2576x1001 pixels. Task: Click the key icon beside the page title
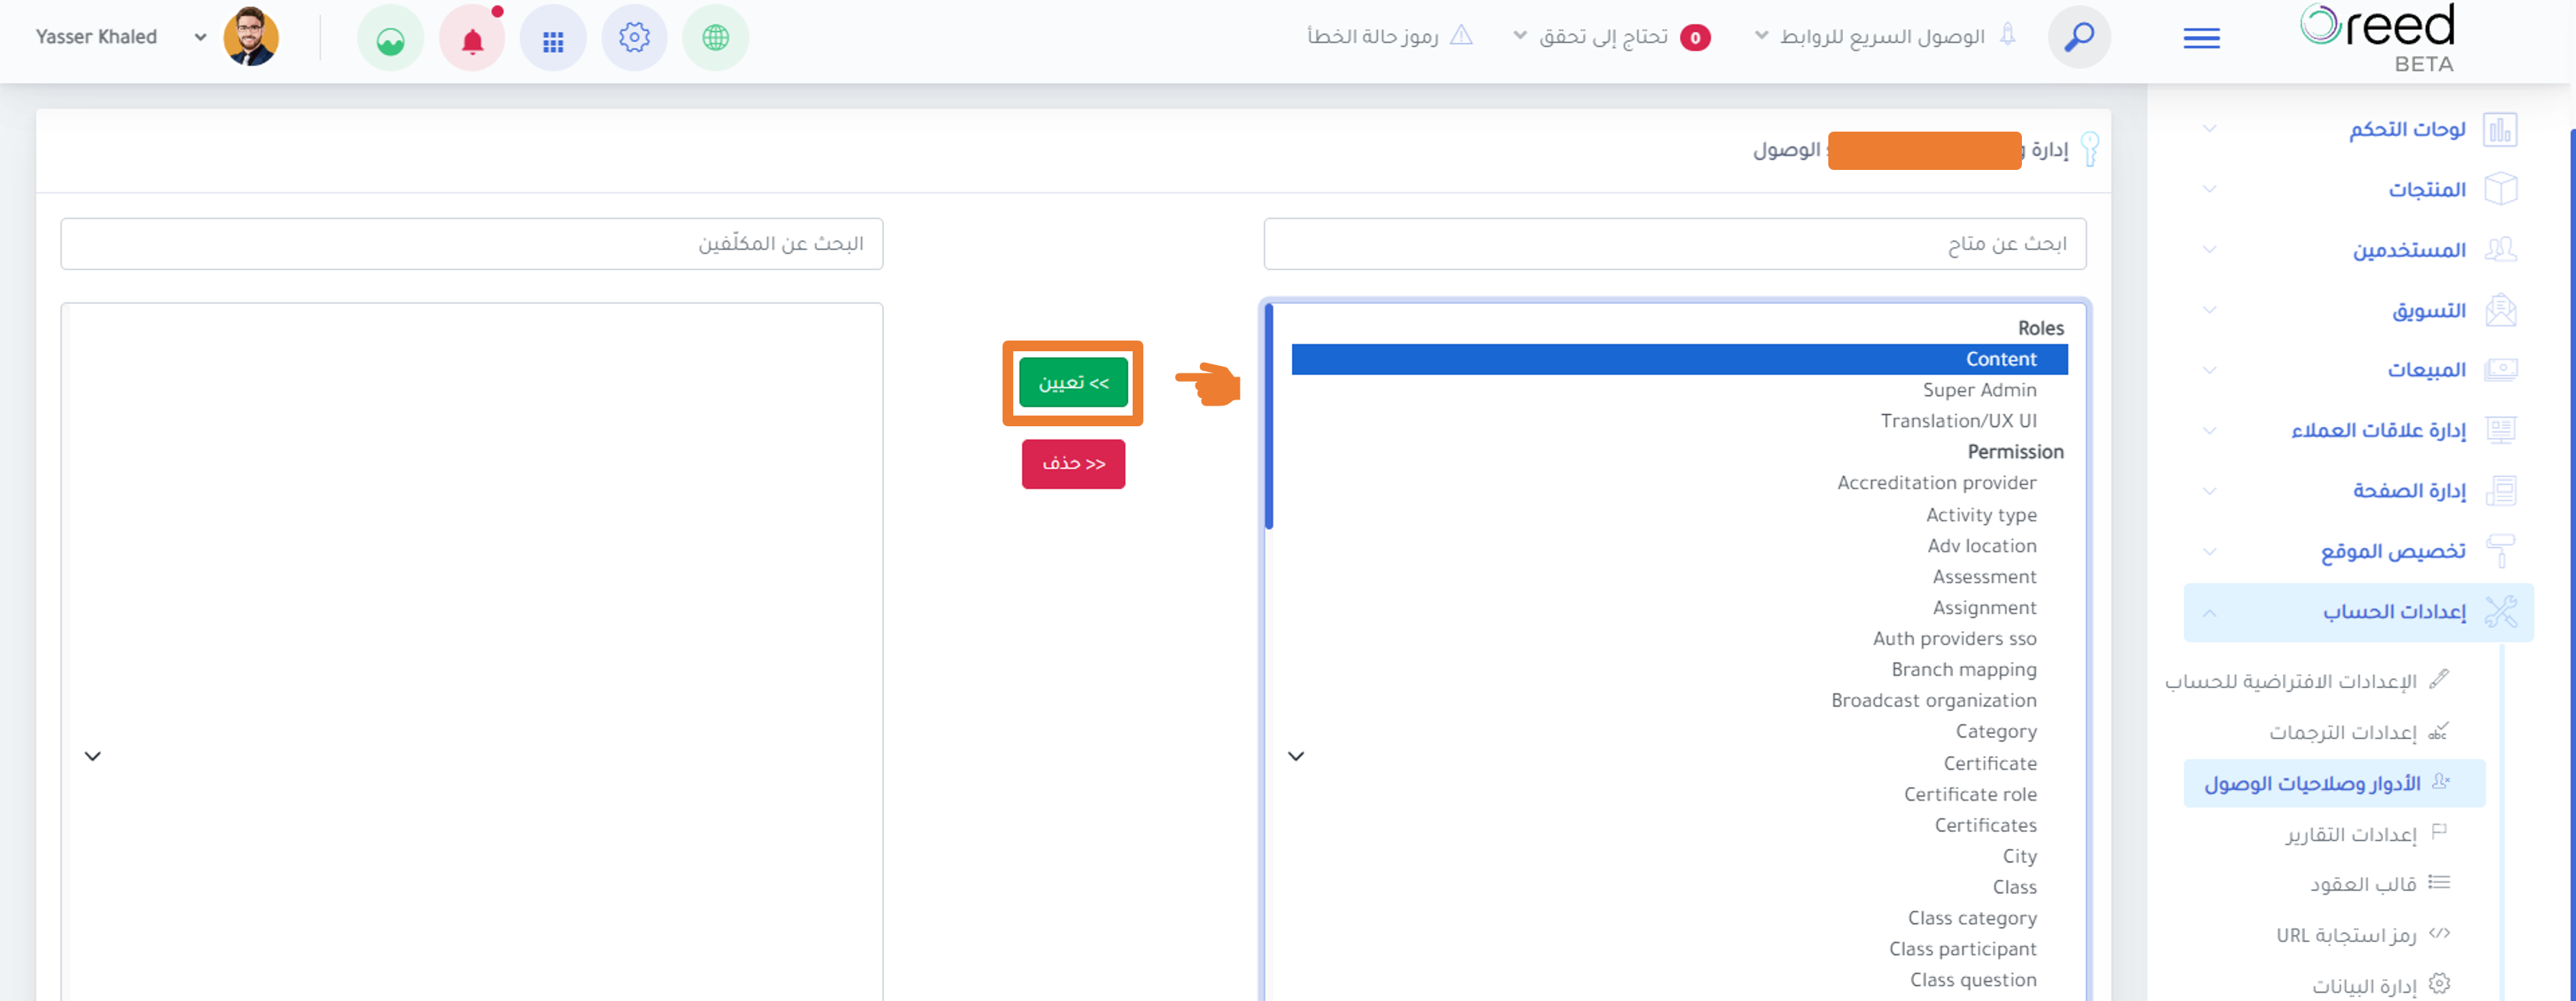(2089, 149)
